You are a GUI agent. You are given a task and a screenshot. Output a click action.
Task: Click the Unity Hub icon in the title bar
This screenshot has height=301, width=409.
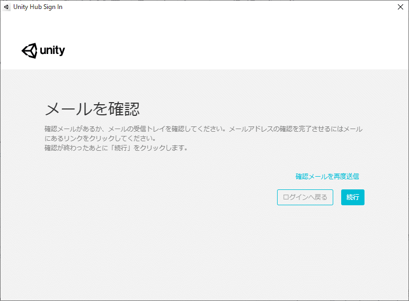coord(6,7)
